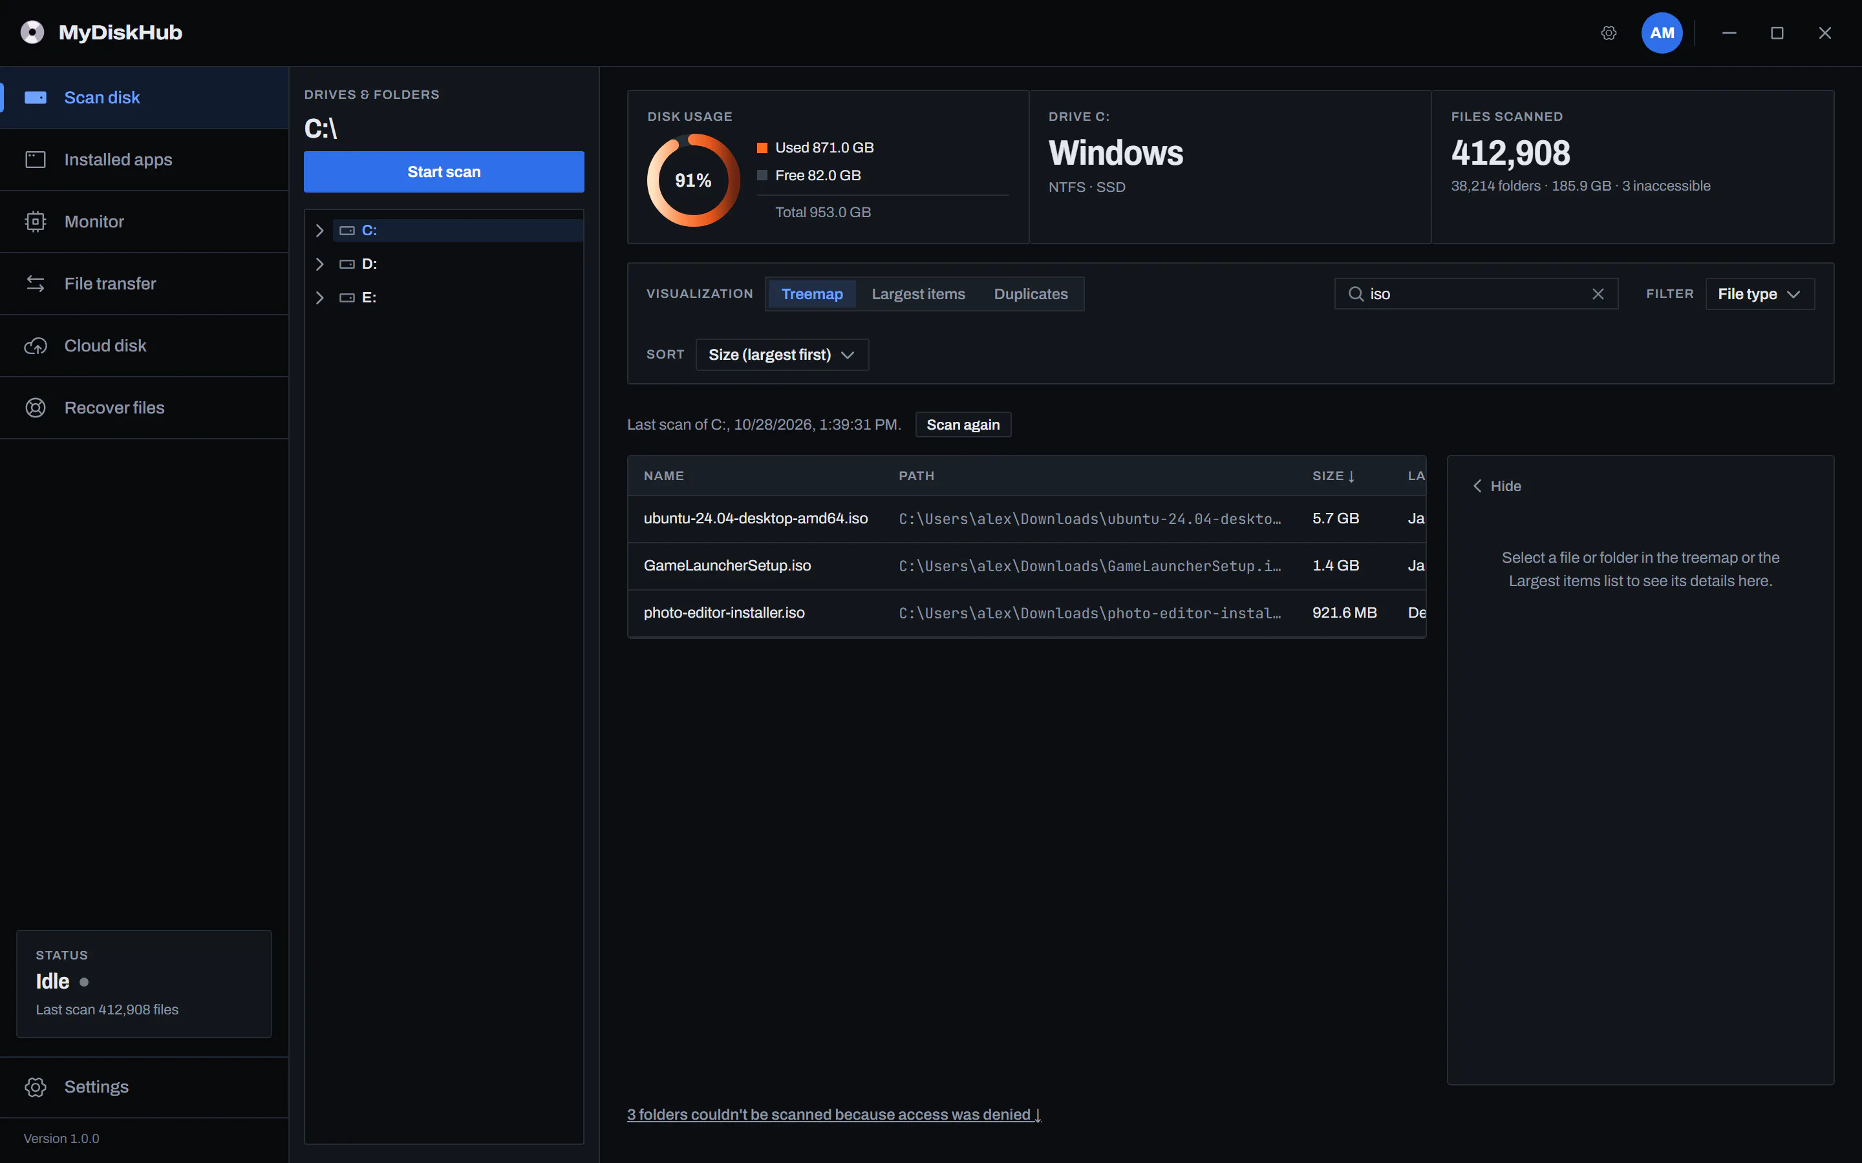Image resolution: width=1862 pixels, height=1163 pixels.
Task: Open Monitor in sidebar
Action: point(145,222)
